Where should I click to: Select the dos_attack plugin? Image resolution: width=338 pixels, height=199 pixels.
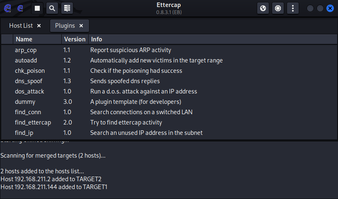click(29, 91)
